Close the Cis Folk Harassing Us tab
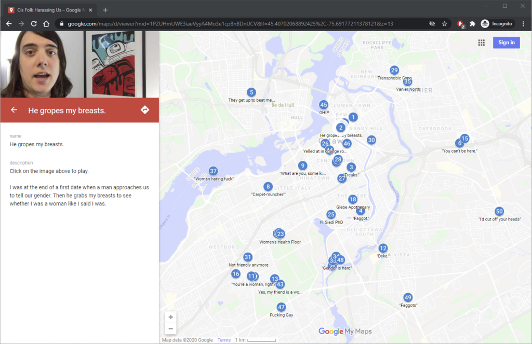 [x=90, y=10]
